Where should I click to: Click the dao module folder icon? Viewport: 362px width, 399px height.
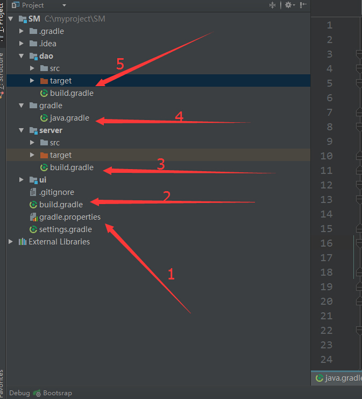33,56
